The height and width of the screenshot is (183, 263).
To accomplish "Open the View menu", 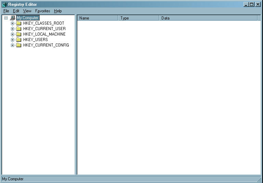I will point(27,11).
